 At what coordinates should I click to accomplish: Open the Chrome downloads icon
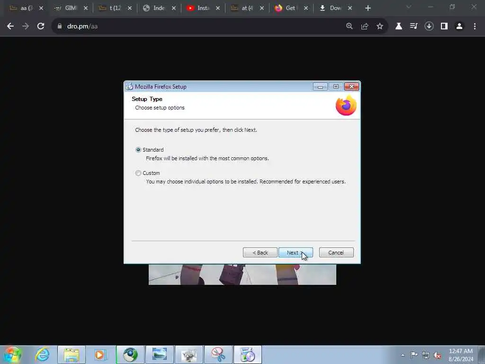pyautogui.click(x=429, y=27)
